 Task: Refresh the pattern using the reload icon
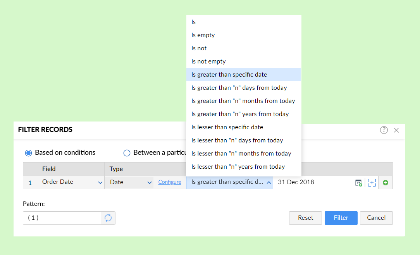108,218
